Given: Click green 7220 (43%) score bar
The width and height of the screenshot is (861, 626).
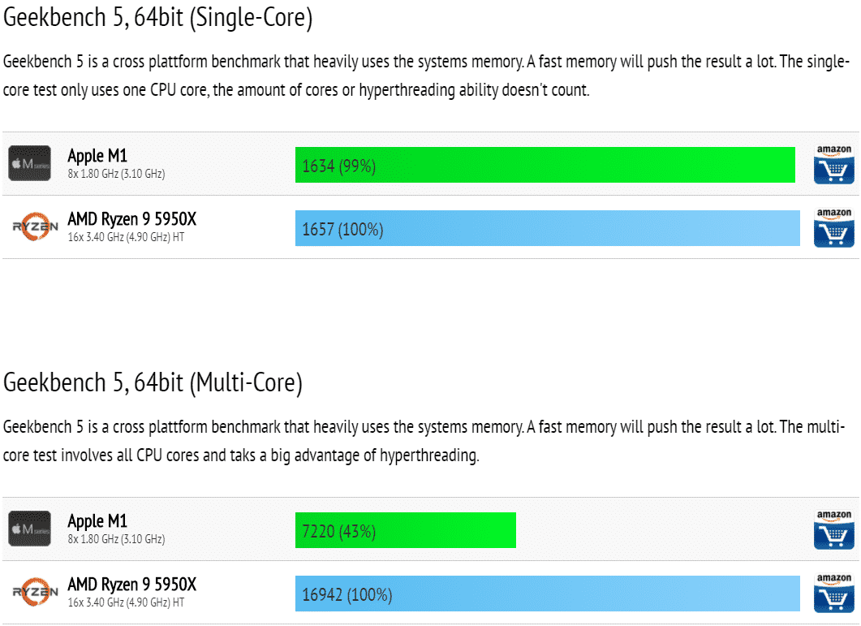Looking at the screenshot, I should 405,530.
